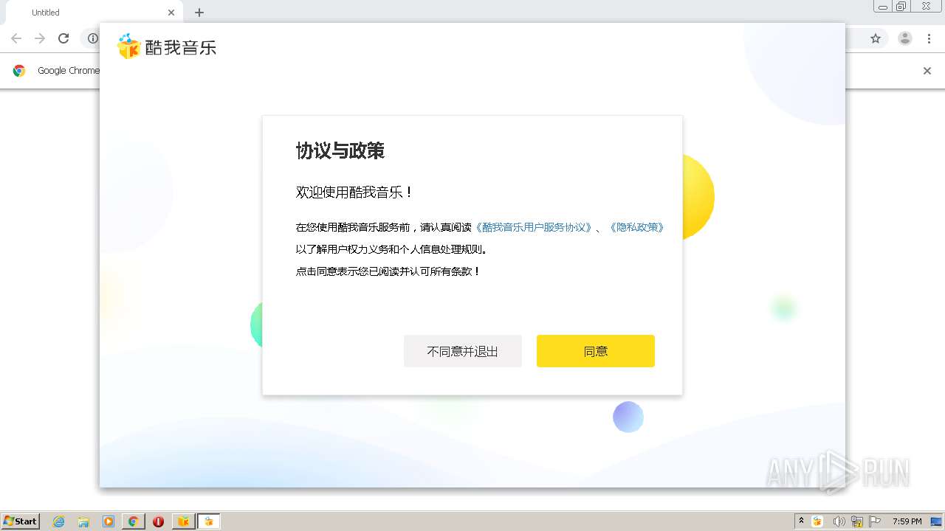Image resolution: width=945 pixels, height=531 pixels.
Task: Click the 7:59 PM clock
Action: coord(907,521)
